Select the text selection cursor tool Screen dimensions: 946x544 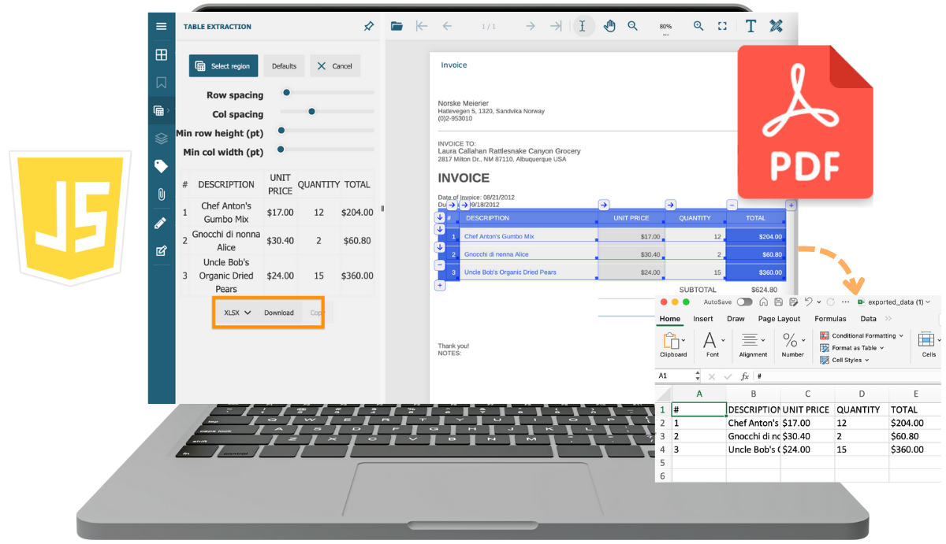[583, 26]
